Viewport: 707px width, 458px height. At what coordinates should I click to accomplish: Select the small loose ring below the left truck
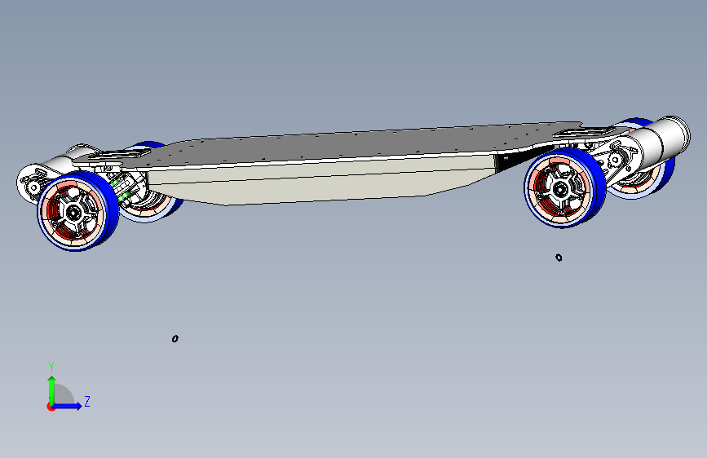pyautogui.click(x=175, y=338)
